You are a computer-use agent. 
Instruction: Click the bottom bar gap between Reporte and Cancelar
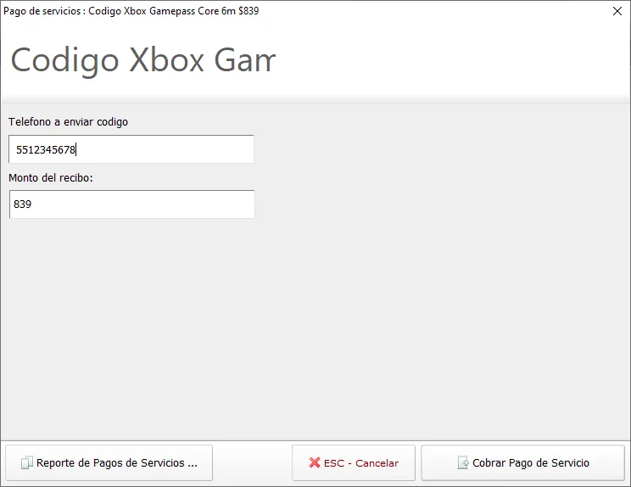[252, 463]
